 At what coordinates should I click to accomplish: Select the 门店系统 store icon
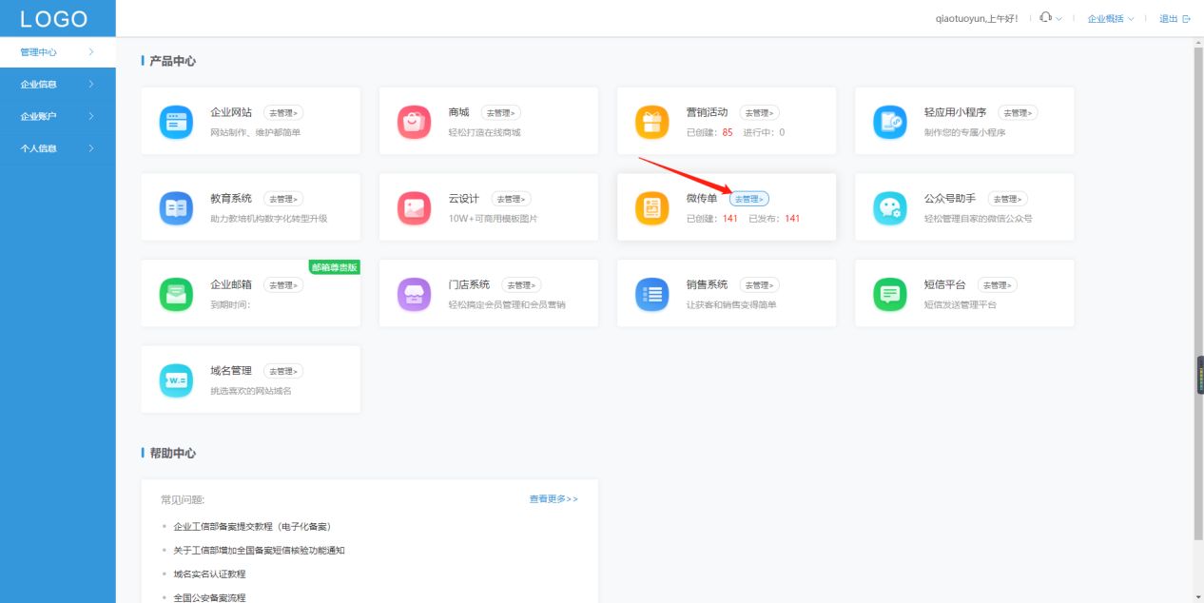(414, 293)
